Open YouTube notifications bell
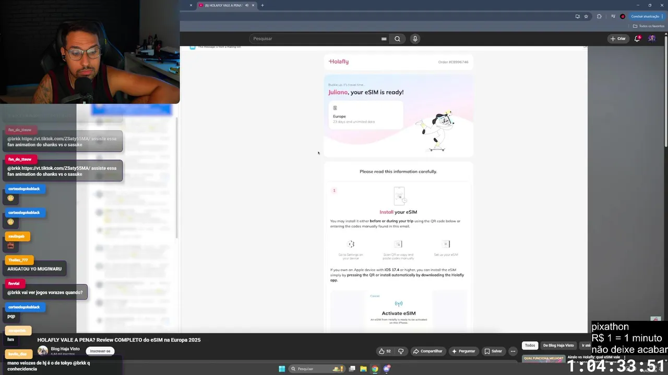The width and height of the screenshot is (668, 375). click(637, 39)
